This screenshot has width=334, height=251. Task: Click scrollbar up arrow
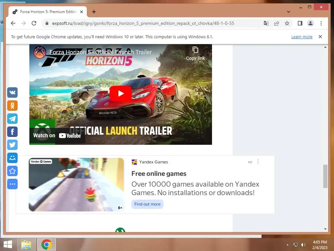[325, 47]
